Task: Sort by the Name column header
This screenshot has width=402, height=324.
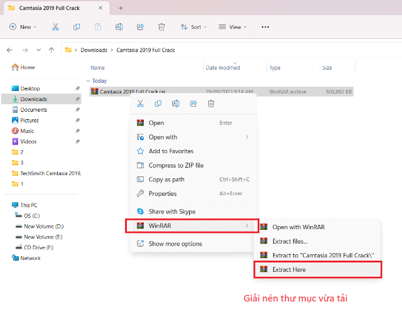Action: 97,68
